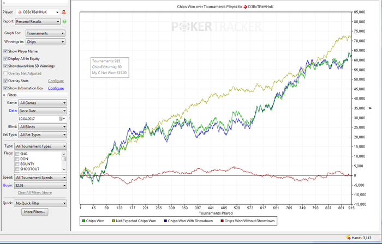Click the green help icon beside Report
382x244 pixels.
64,21
